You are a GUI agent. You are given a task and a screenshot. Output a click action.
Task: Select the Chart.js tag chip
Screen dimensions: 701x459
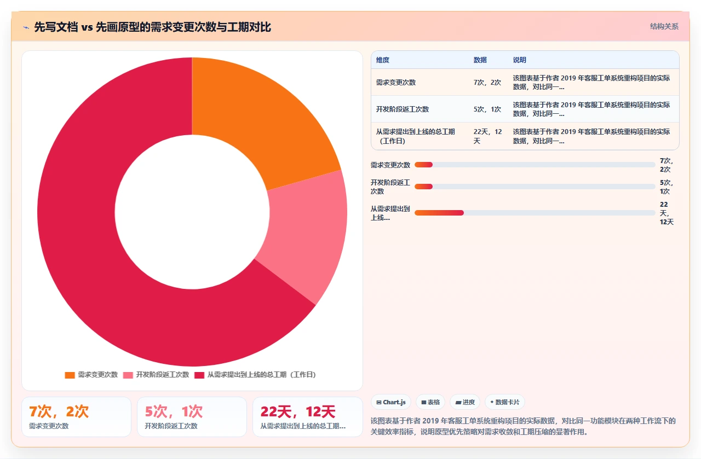point(390,402)
